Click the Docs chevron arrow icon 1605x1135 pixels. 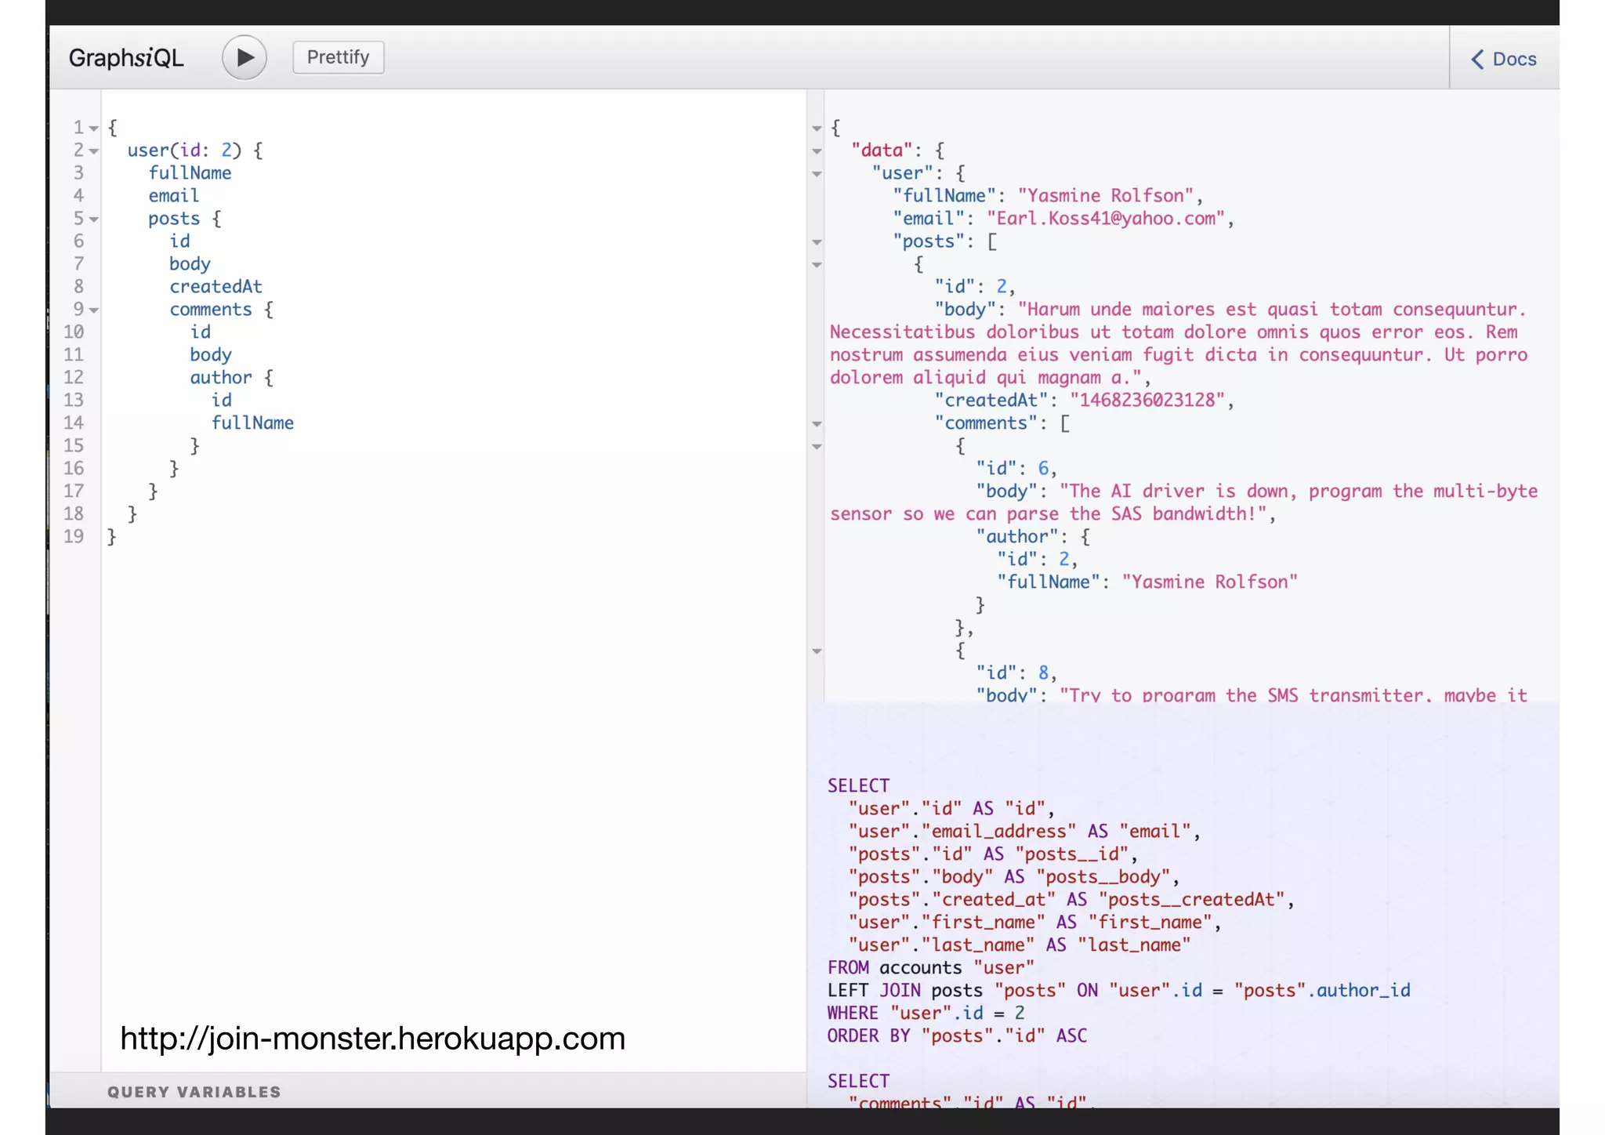pos(1476,59)
